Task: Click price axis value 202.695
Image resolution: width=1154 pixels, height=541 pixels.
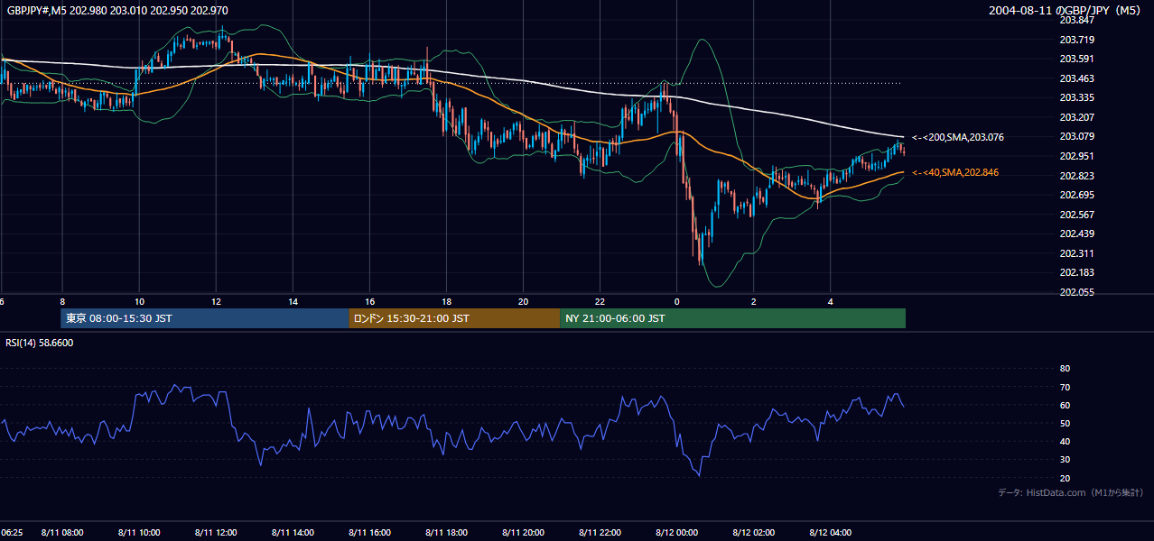Action: (x=1076, y=195)
